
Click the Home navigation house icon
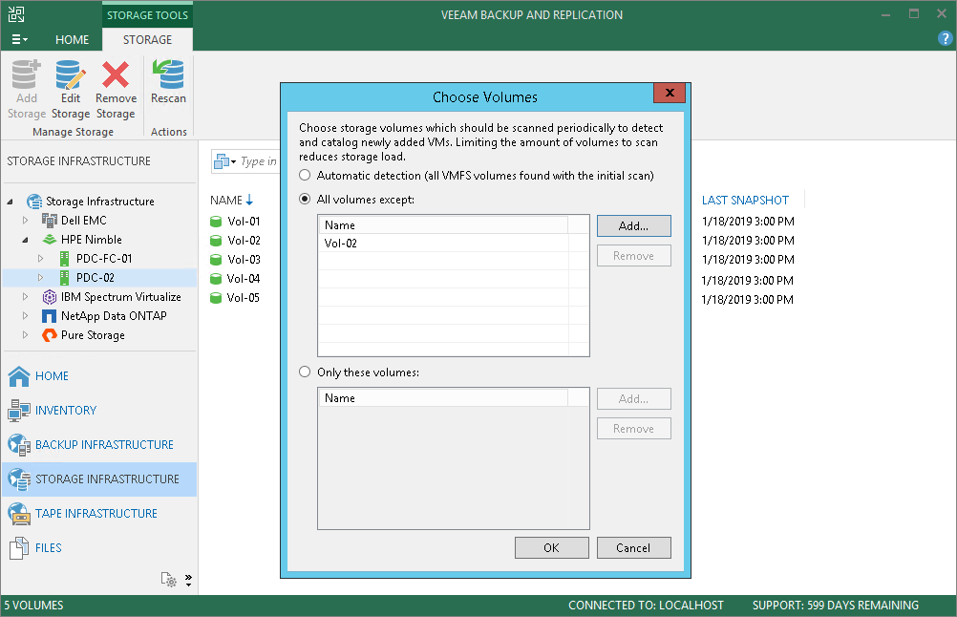coord(19,376)
